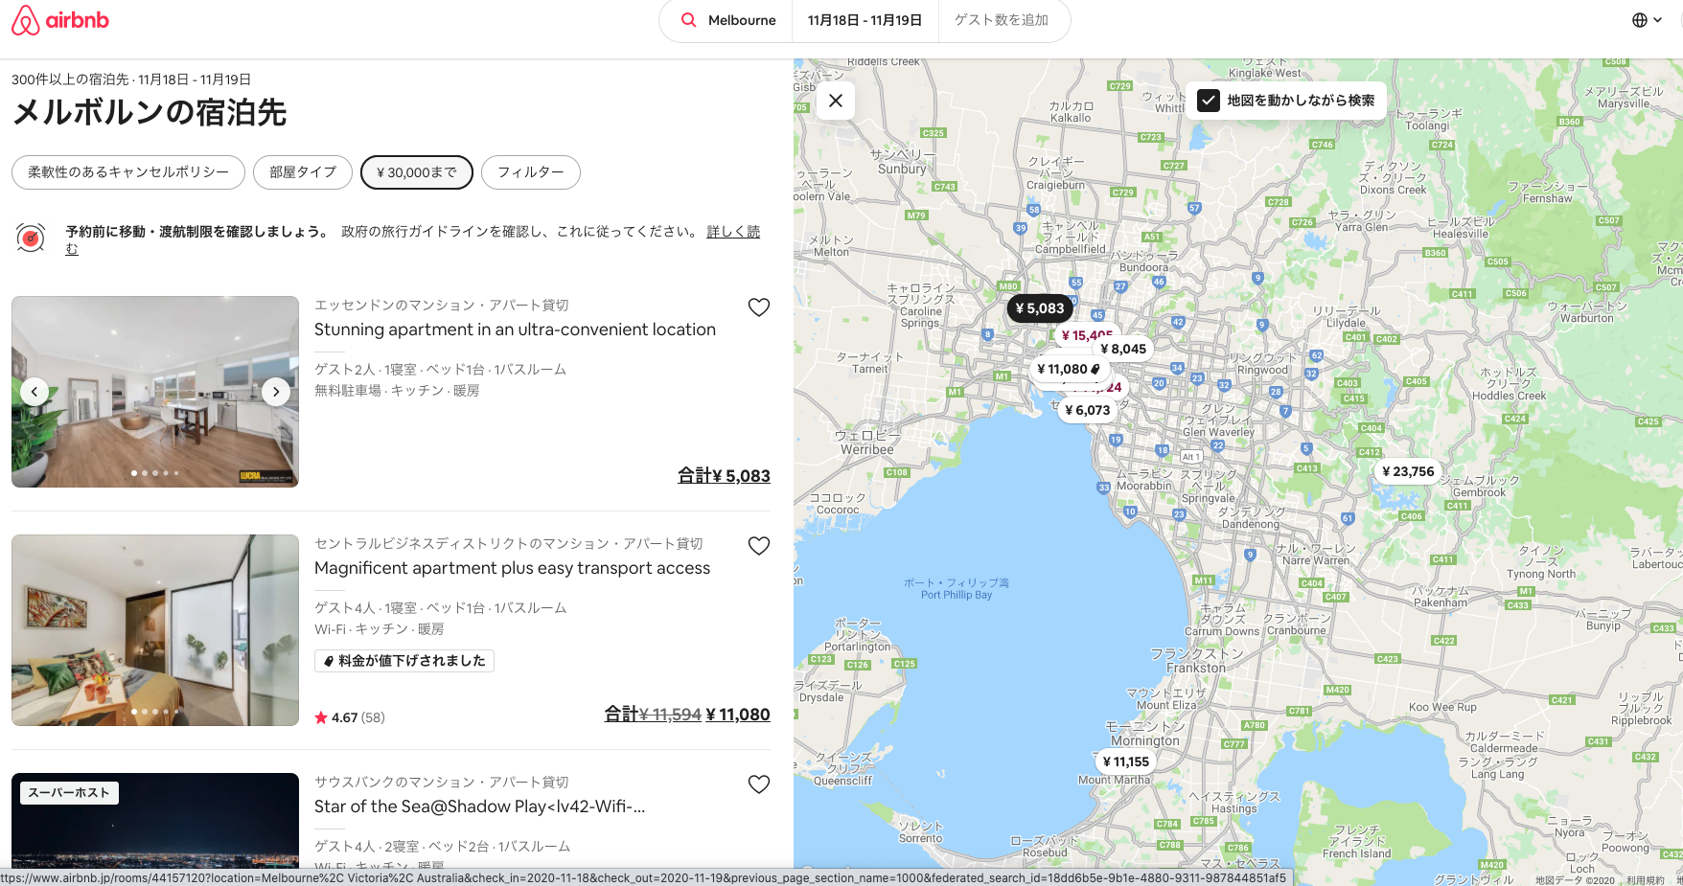Select the ¥11,080 map price marker
1683x886 pixels.
(1068, 369)
